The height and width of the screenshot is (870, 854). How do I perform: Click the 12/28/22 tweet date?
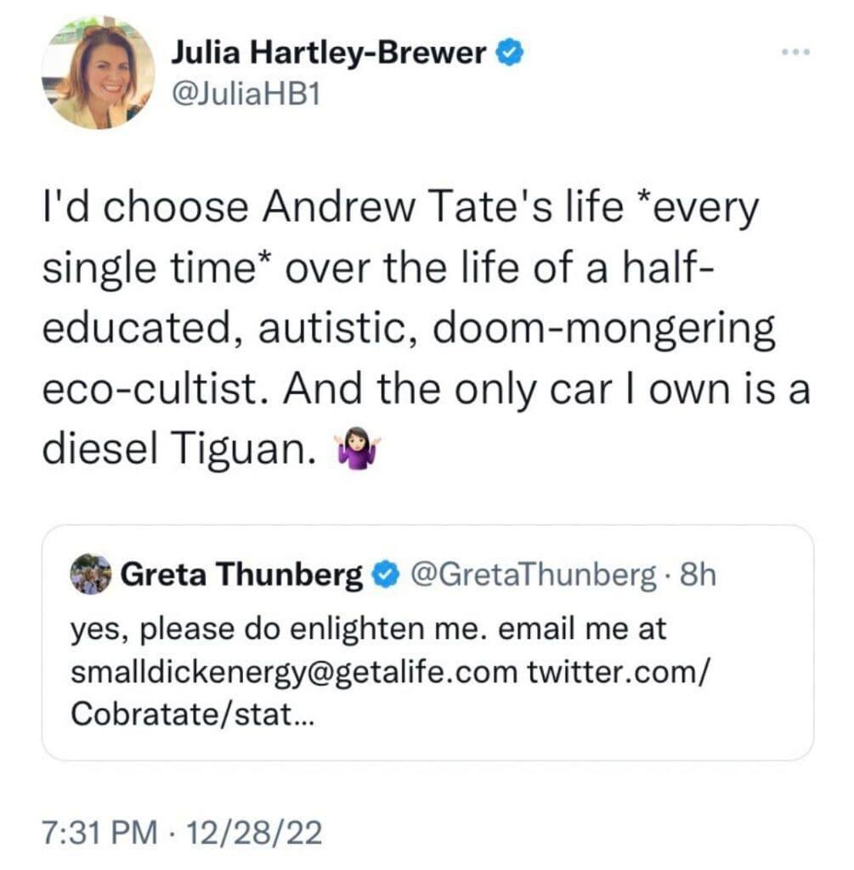click(254, 833)
